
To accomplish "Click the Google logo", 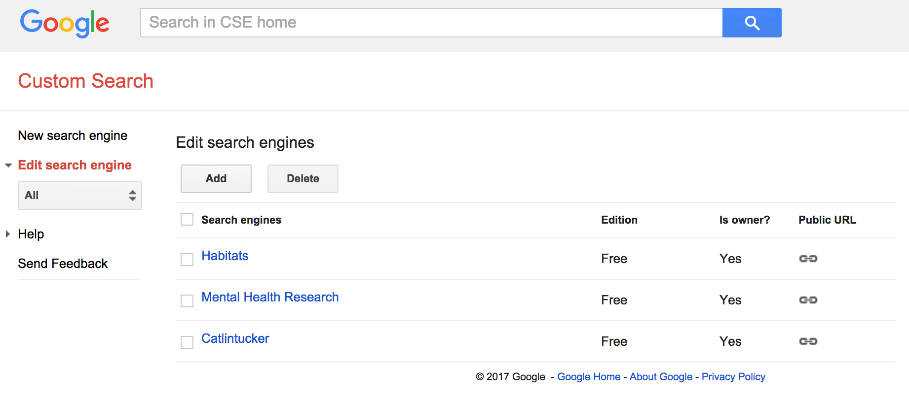I will (x=65, y=23).
